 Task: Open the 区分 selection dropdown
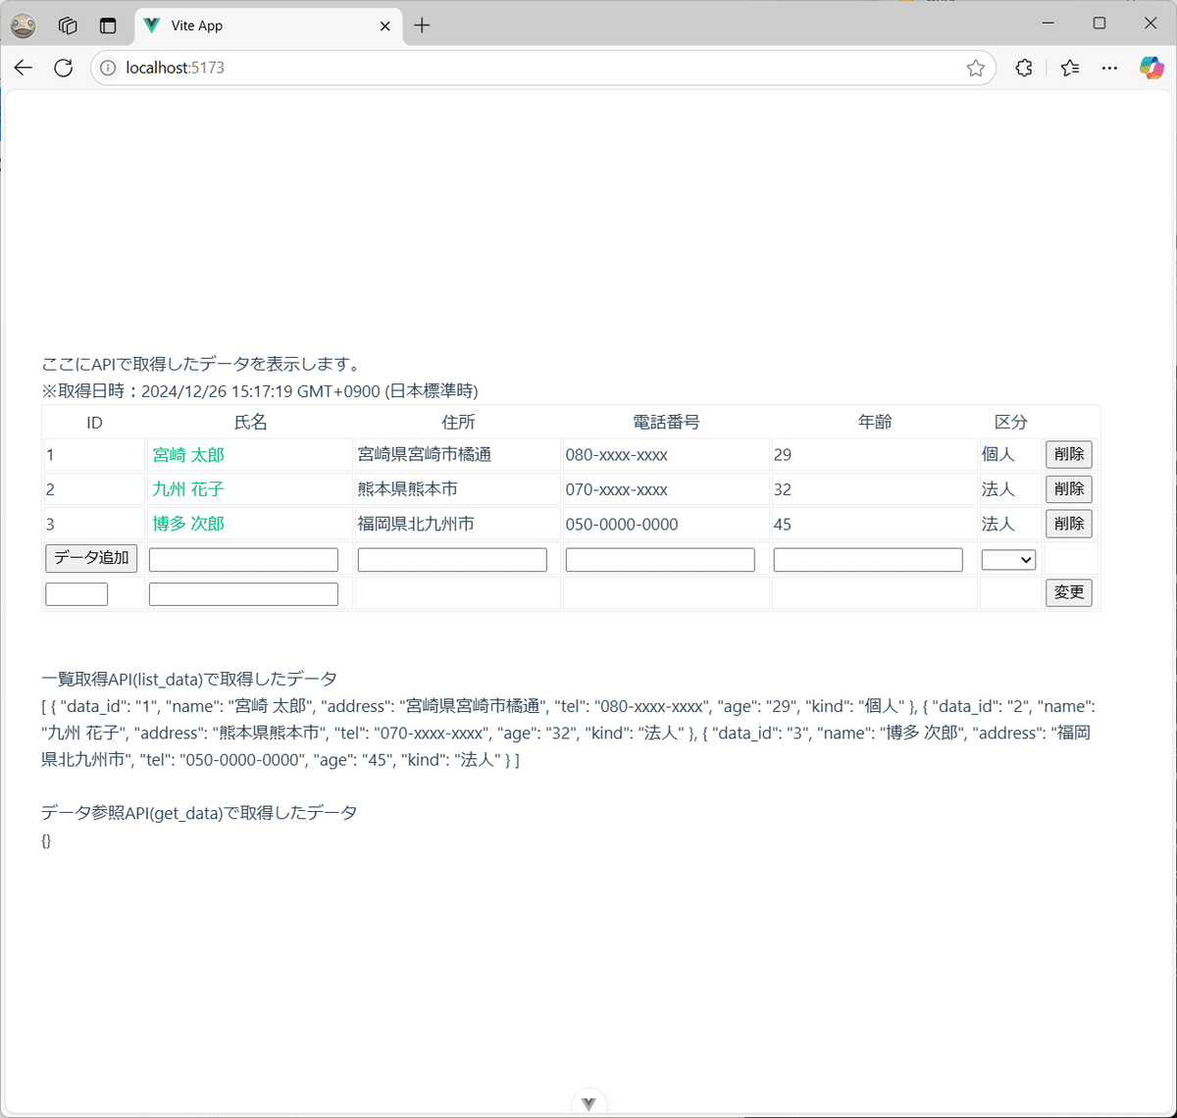1008,559
